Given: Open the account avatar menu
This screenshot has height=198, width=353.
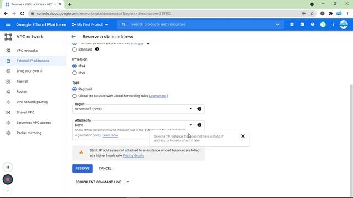Looking at the screenshot, I should pos(344,24).
